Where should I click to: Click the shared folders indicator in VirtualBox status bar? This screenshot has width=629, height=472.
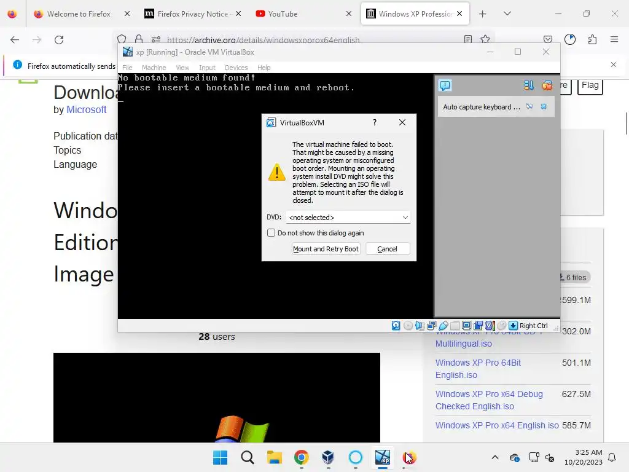tap(455, 326)
